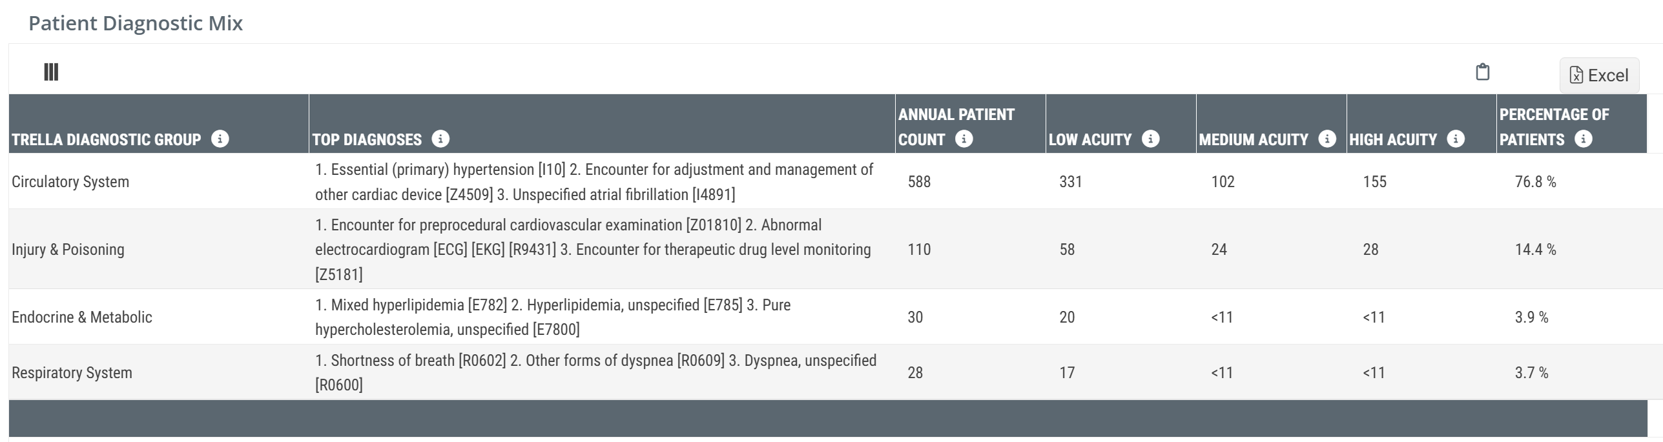Click the Endocrine & Metabolic row
The height and width of the screenshot is (442, 1663).
coord(82,317)
